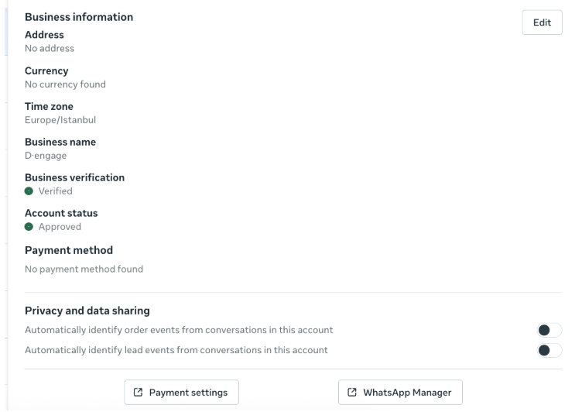Click the green Verified status dot
This screenshot has height=412, width=582.
[29, 191]
